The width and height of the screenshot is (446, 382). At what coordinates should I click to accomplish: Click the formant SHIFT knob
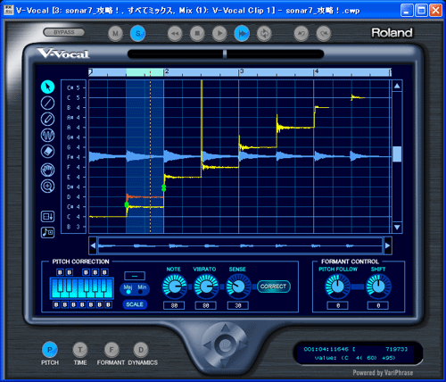click(378, 286)
